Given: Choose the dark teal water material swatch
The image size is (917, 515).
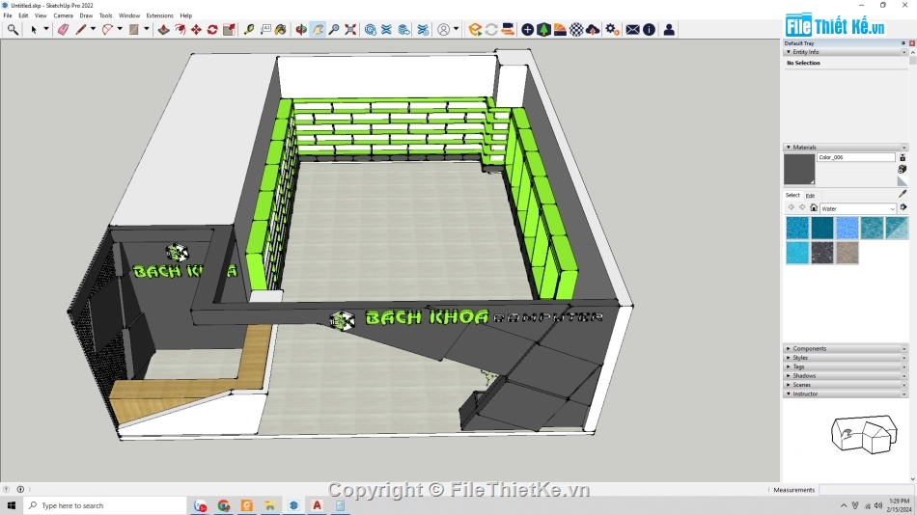Looking at the screenshot, I should pos(821,228).
